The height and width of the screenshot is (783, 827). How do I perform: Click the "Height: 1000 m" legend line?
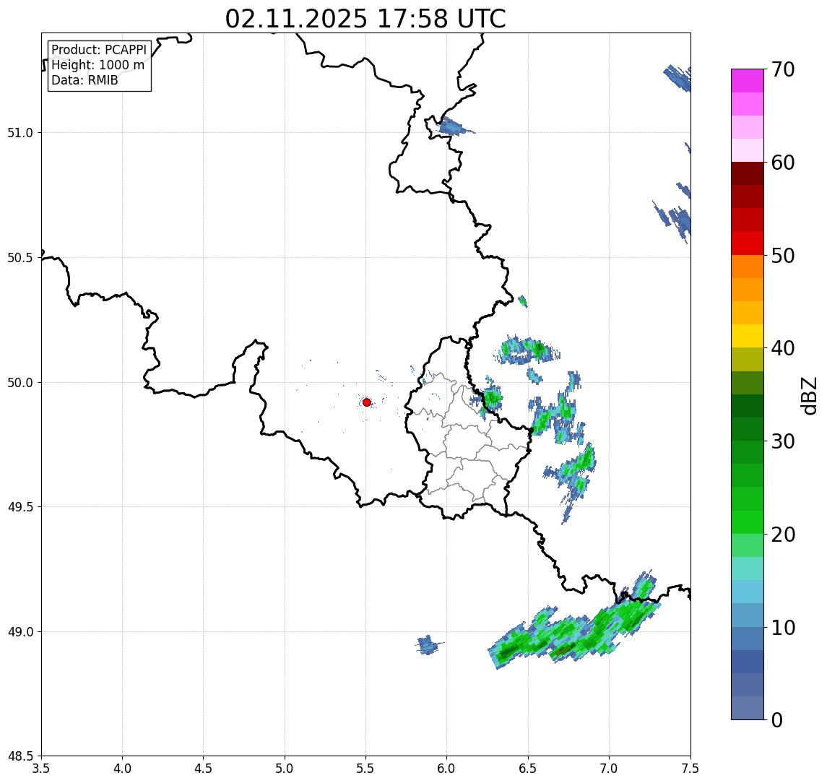tap(98, 65)
